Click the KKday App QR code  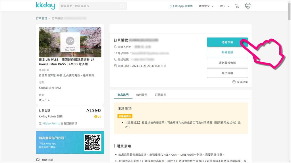(93, 142)
